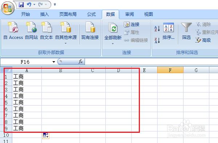Click the fx insert function button

[81, 61]
